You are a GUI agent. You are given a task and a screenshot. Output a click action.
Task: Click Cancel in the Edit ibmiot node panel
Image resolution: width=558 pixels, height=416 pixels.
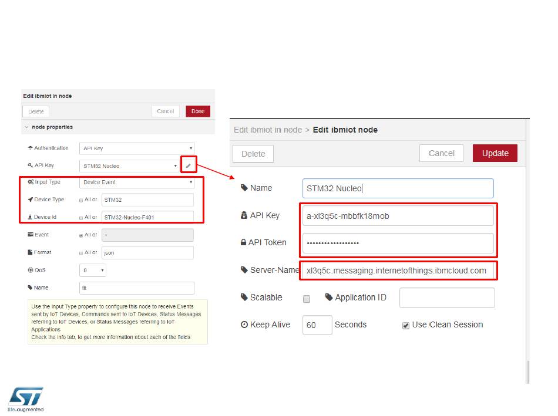click(441, 153)
